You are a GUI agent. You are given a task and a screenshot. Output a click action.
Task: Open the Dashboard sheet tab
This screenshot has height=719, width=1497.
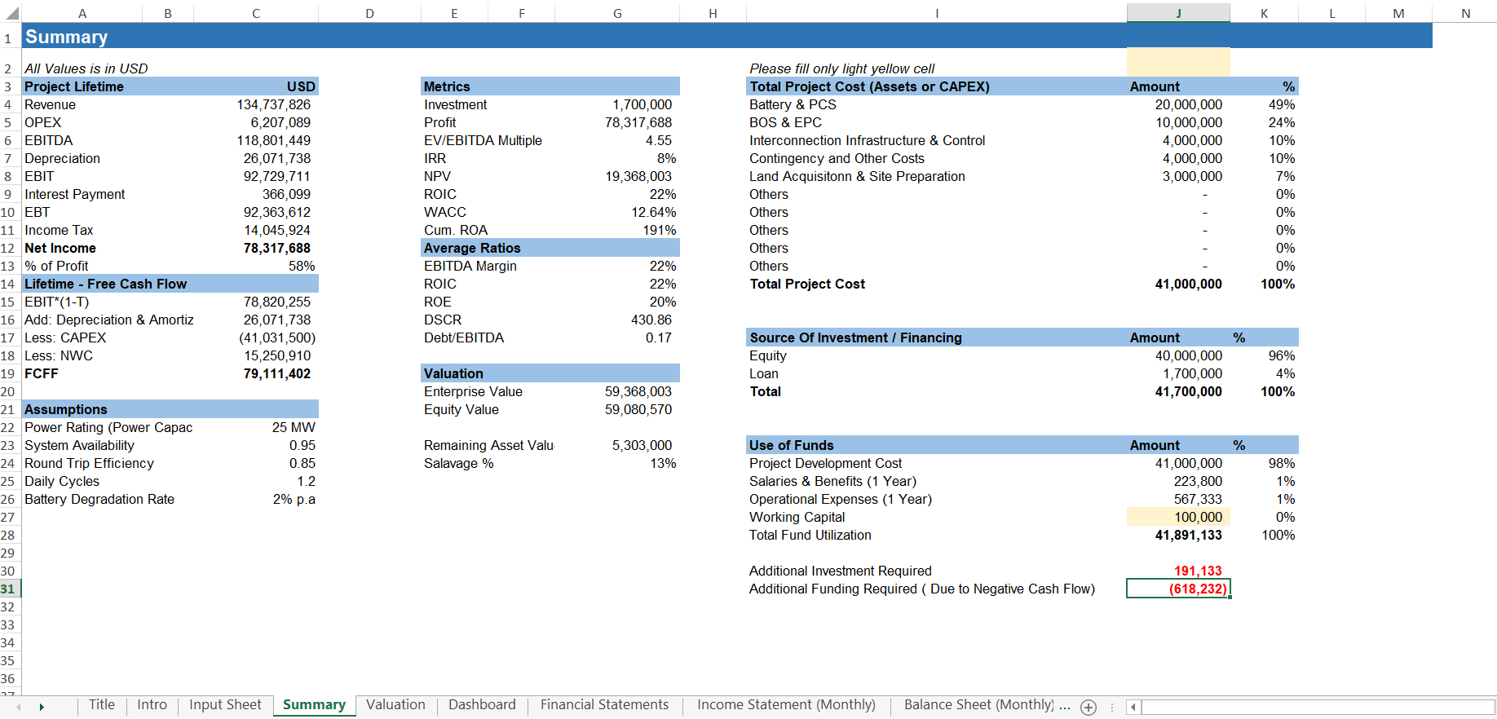click(482, 705)
